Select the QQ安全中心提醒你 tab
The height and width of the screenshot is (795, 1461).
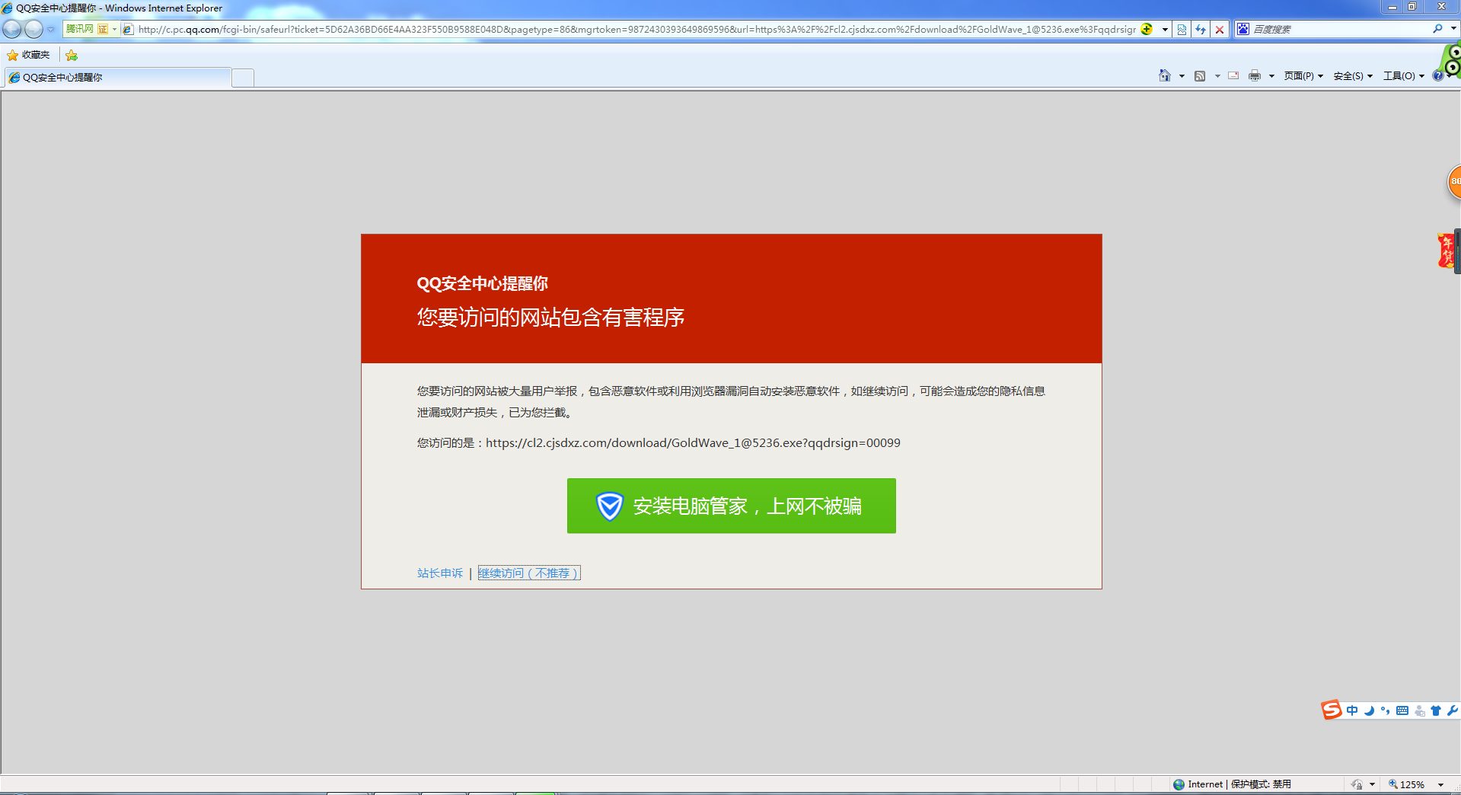tap(118, 78)
